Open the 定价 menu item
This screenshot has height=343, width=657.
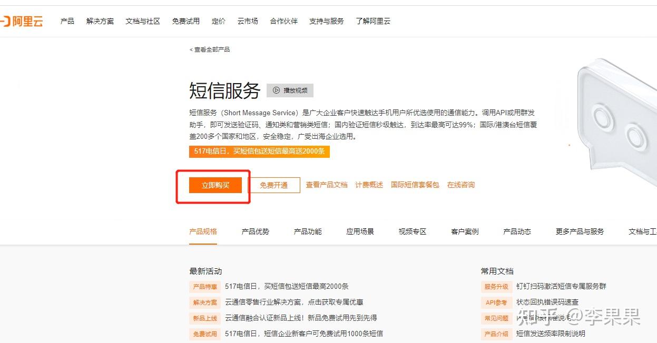[219, 21]
